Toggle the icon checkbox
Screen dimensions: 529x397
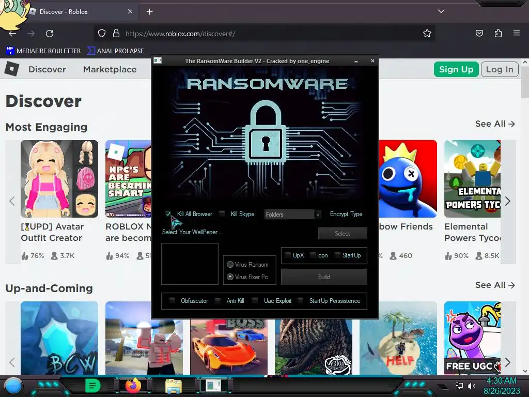(x=313, y=255)
